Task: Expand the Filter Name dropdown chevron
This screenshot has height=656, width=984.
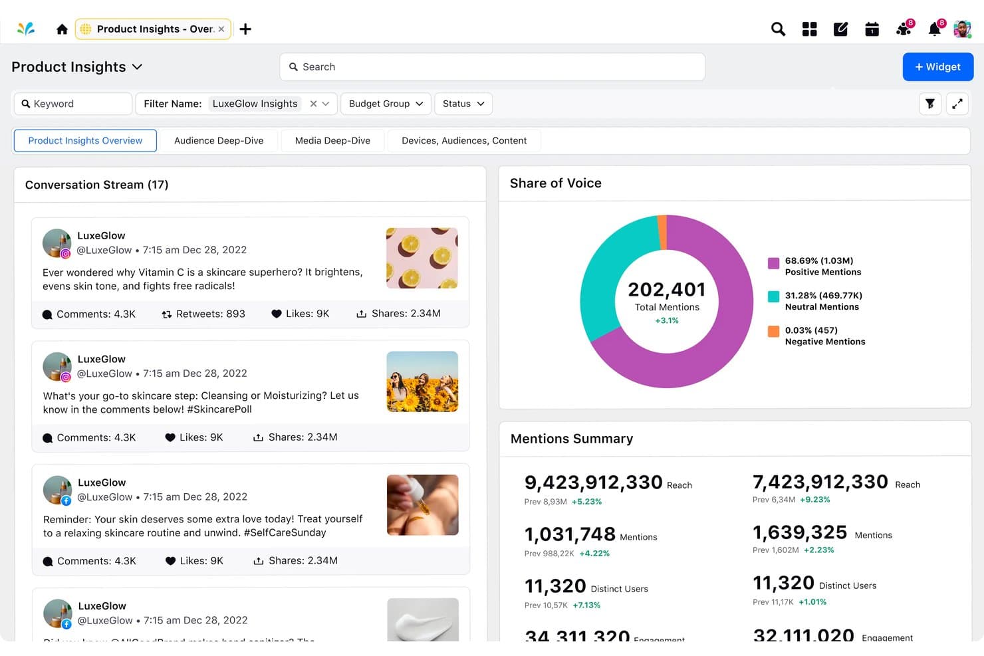Action: click(x=326, y=104)
